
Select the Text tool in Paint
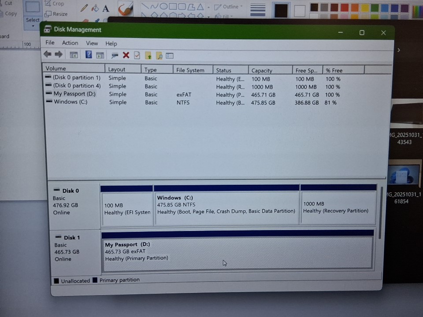106,8
